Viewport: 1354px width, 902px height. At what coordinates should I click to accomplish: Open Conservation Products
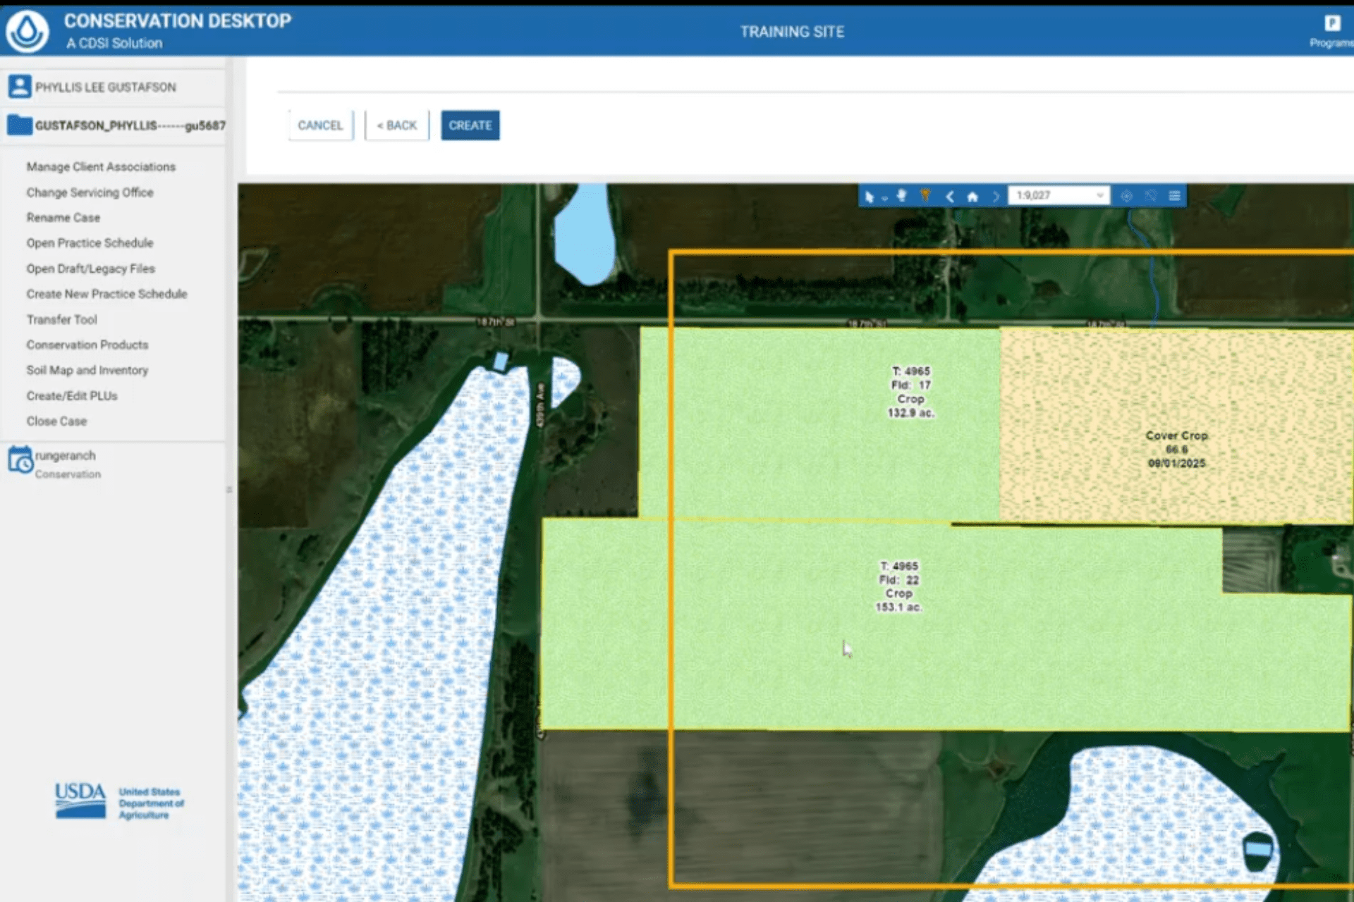pyautogui.click(x=87, y=345)
